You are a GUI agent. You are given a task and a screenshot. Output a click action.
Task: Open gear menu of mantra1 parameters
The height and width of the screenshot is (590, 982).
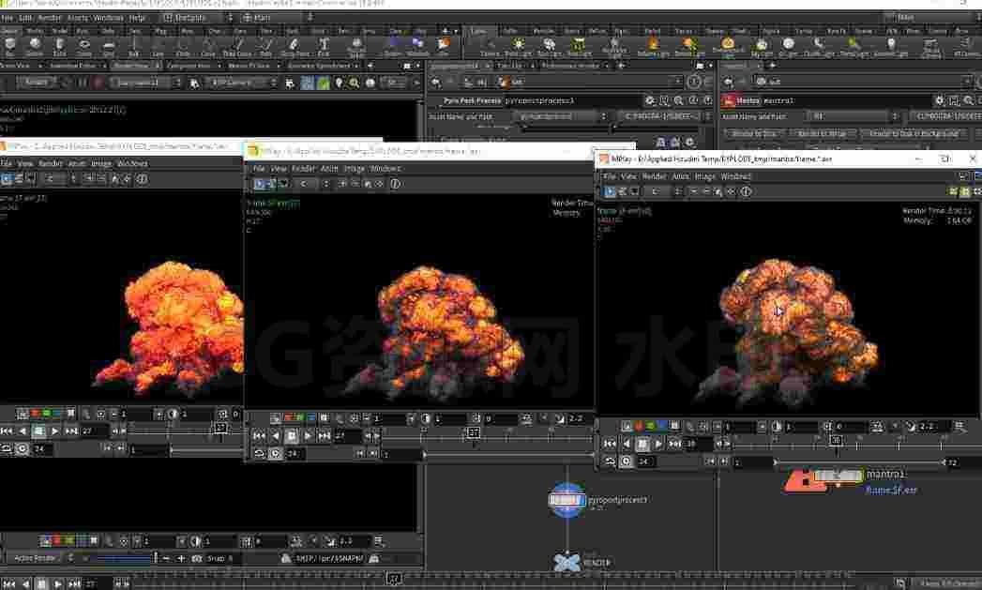tap(940, 100)
